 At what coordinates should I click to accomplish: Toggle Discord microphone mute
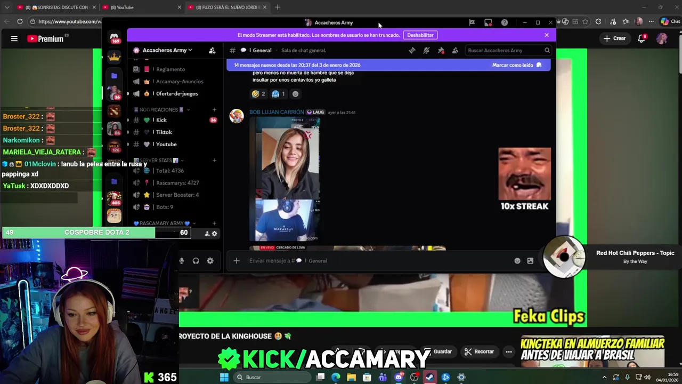click(182, 261)
